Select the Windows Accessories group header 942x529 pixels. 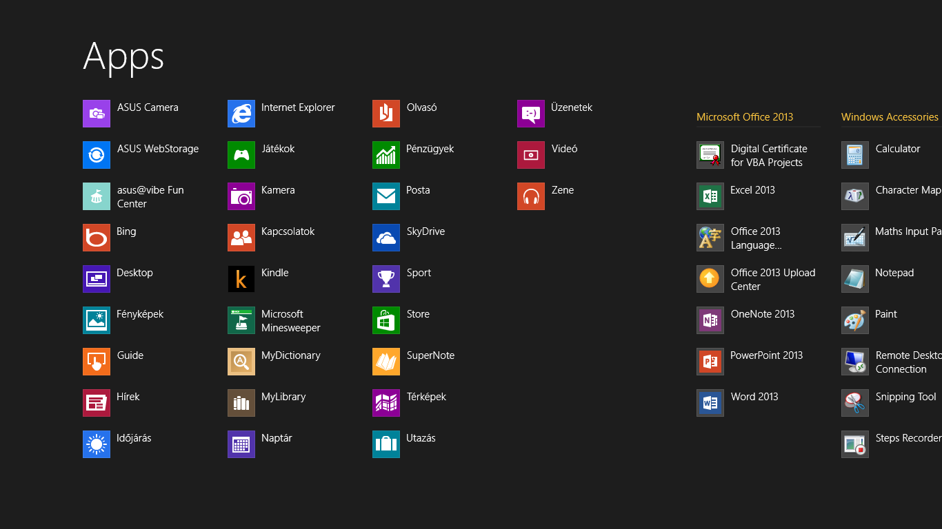coord(890,117)
